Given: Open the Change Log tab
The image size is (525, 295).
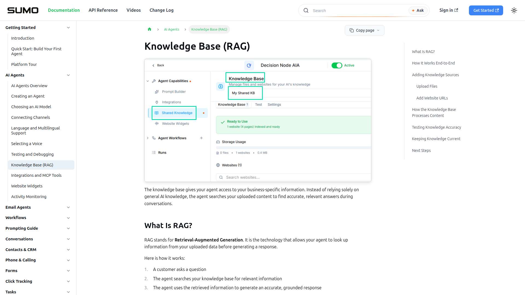Looking at the screenshot, I should [161, 10].
